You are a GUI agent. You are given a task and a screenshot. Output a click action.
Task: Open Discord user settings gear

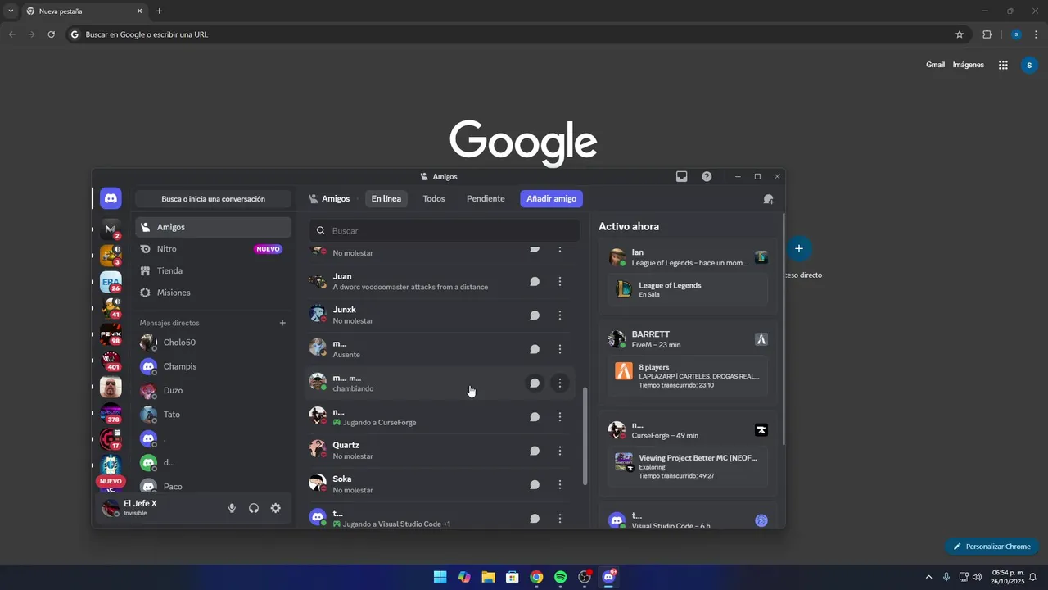point(276,508)
